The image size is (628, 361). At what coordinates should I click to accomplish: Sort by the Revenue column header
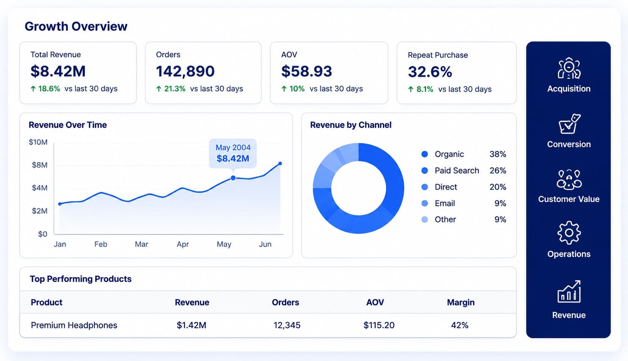(192, 302)
